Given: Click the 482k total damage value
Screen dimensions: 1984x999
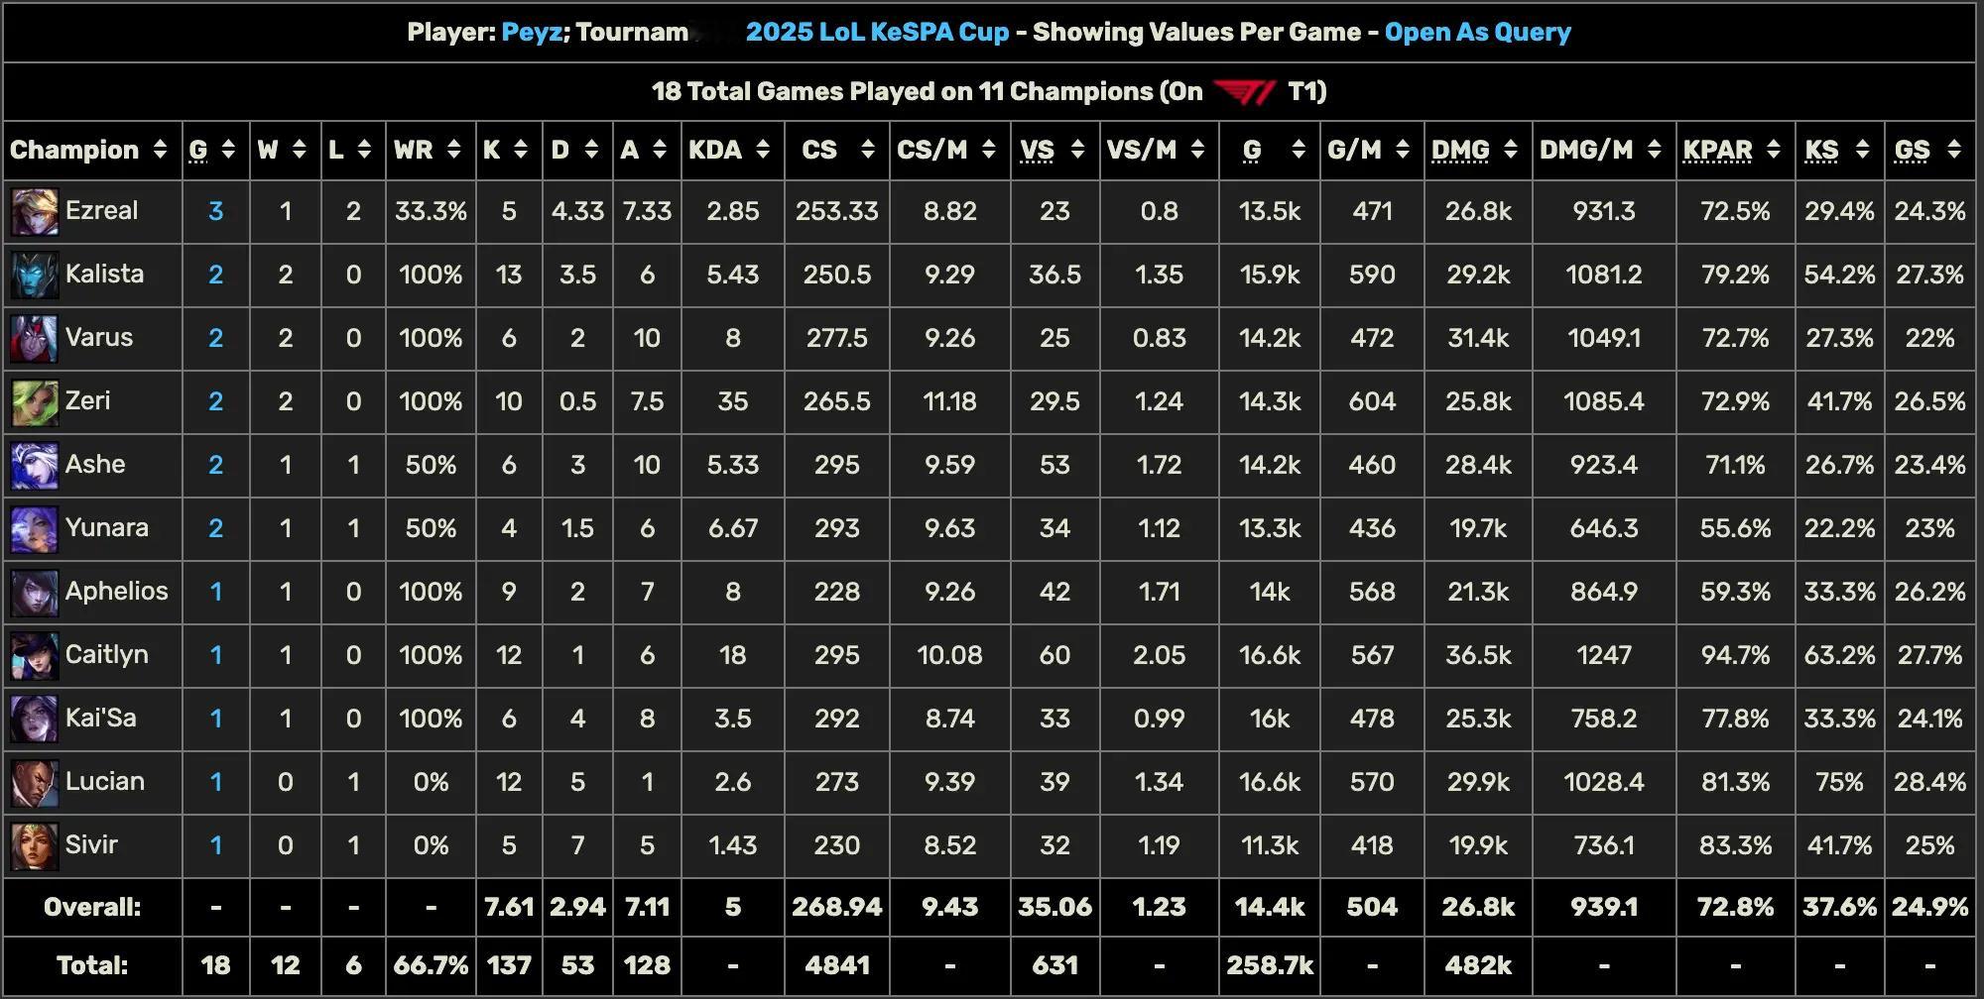Looking at the screenshot, I should pos(1478,965).
